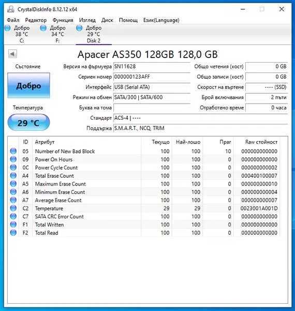Click the serial number field 000000123AFF

pyautogui.click(x=152, y=77)
